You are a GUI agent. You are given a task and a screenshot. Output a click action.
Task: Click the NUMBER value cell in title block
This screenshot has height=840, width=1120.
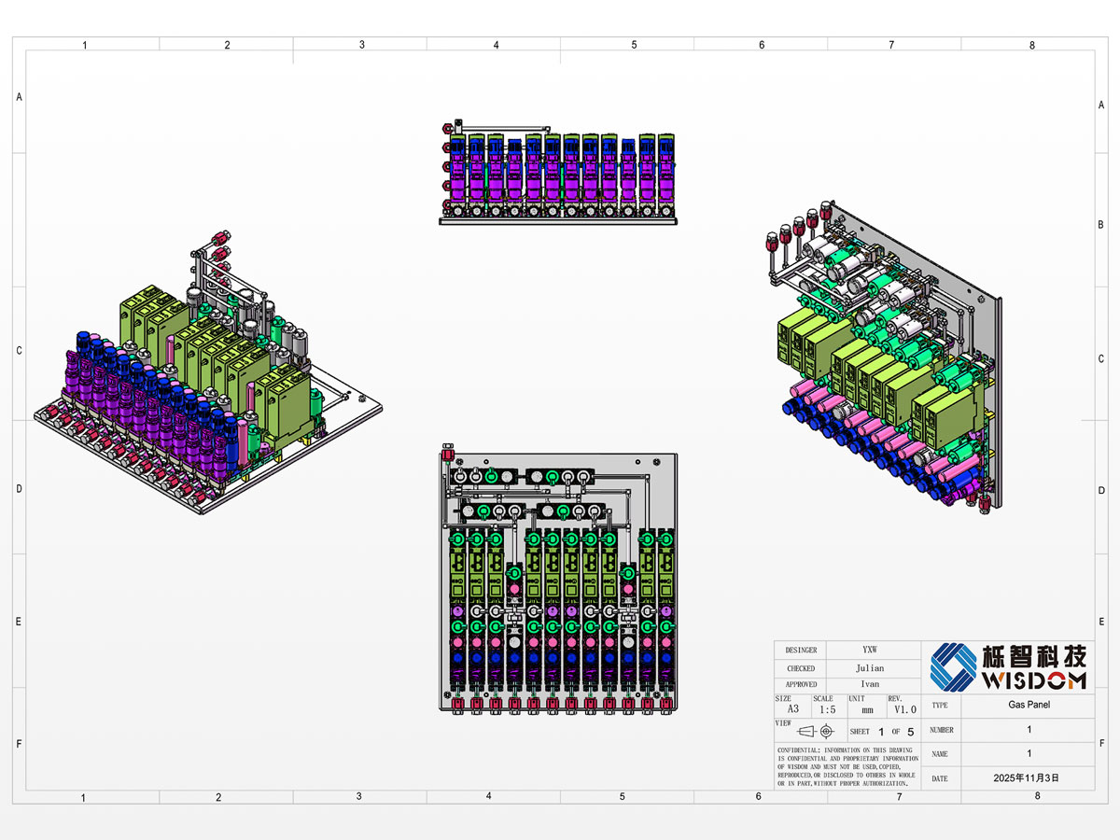click(x=1029, y=730)
